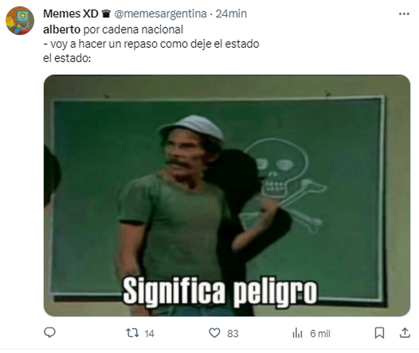419x353 pixels.
Task: Click the like count 83
Action: (x=233, y=333)
